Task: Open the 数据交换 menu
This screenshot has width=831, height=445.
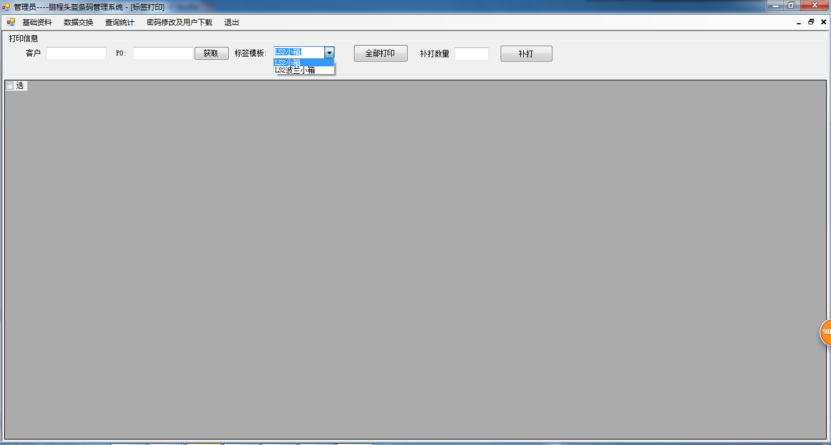Action: click(78, 23)
